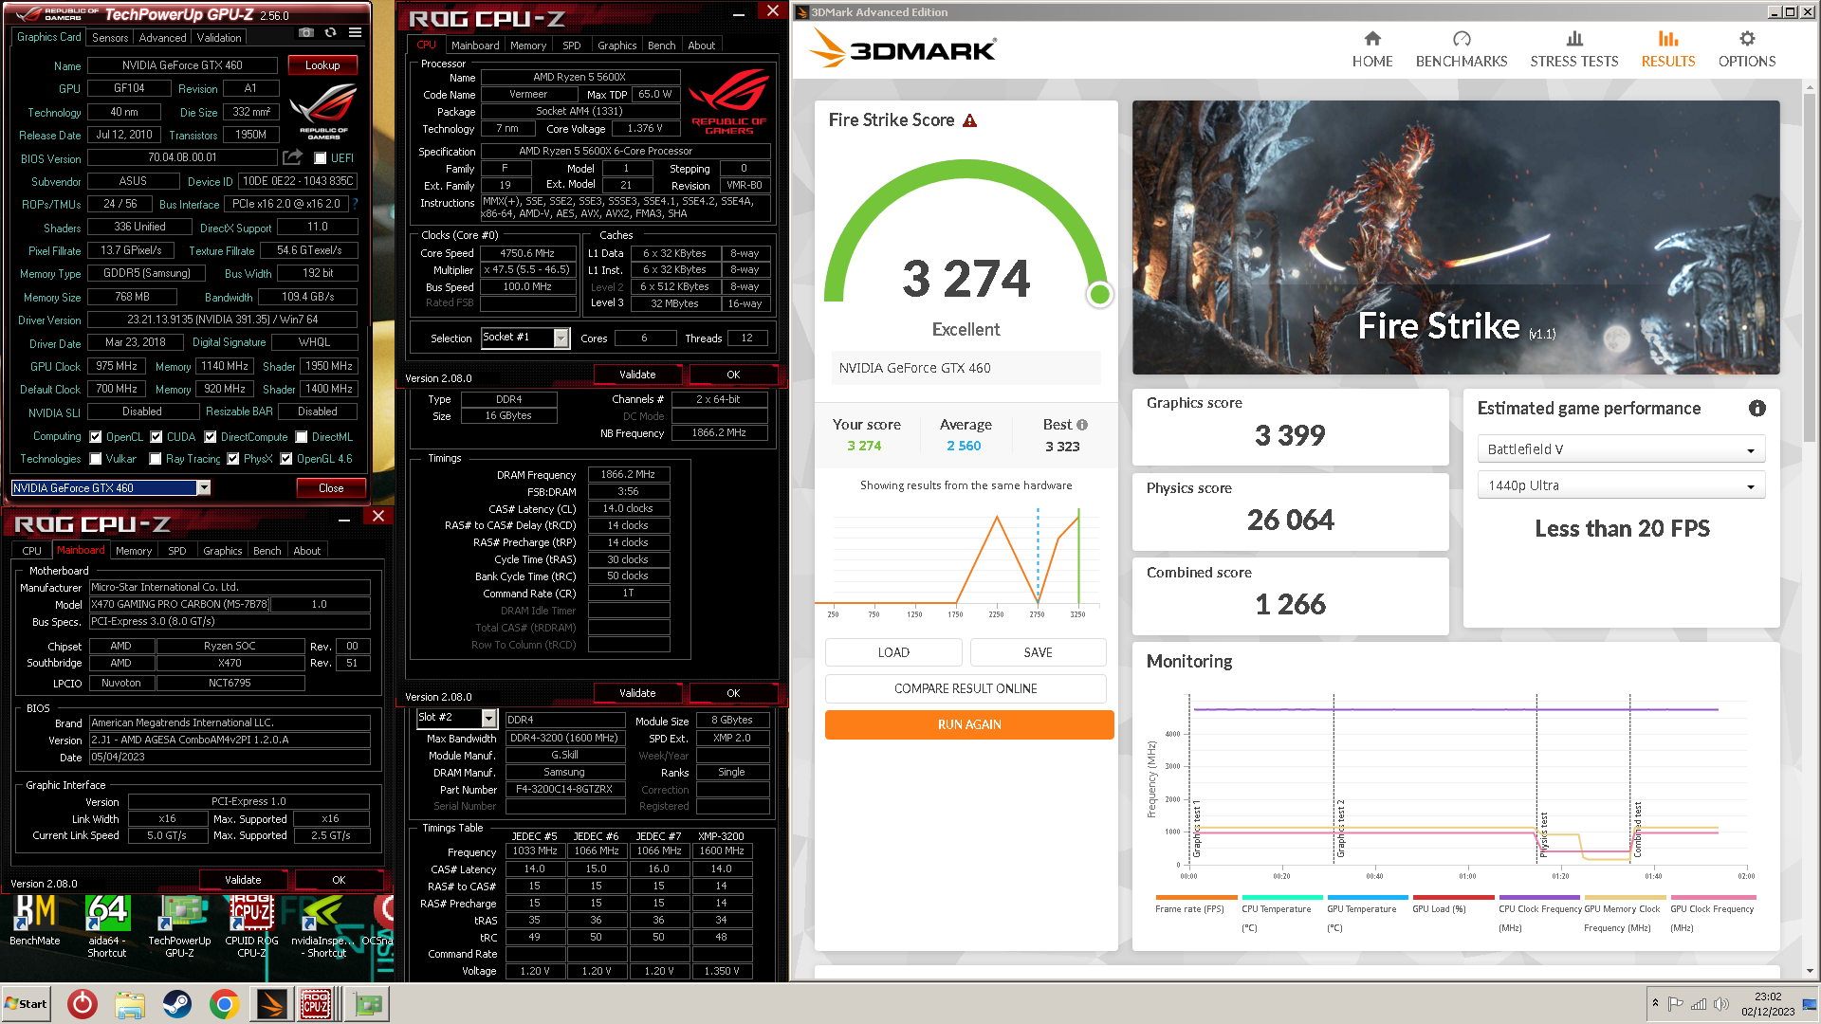This screenshot has height=1024, width=1821.
Task: Open the GPU selection dropdown in GPU-Z
Action: click(204, 487)
